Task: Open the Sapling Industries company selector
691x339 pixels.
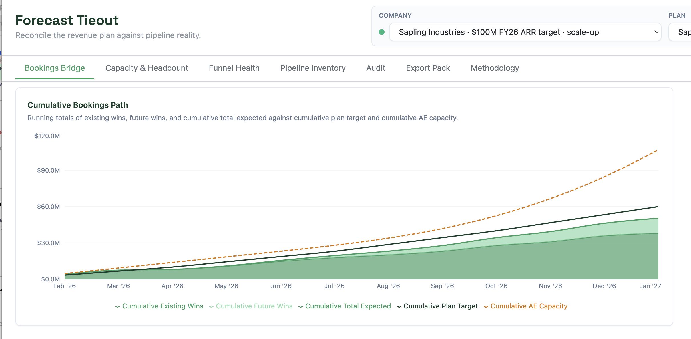Action: [x=525, y=32]
